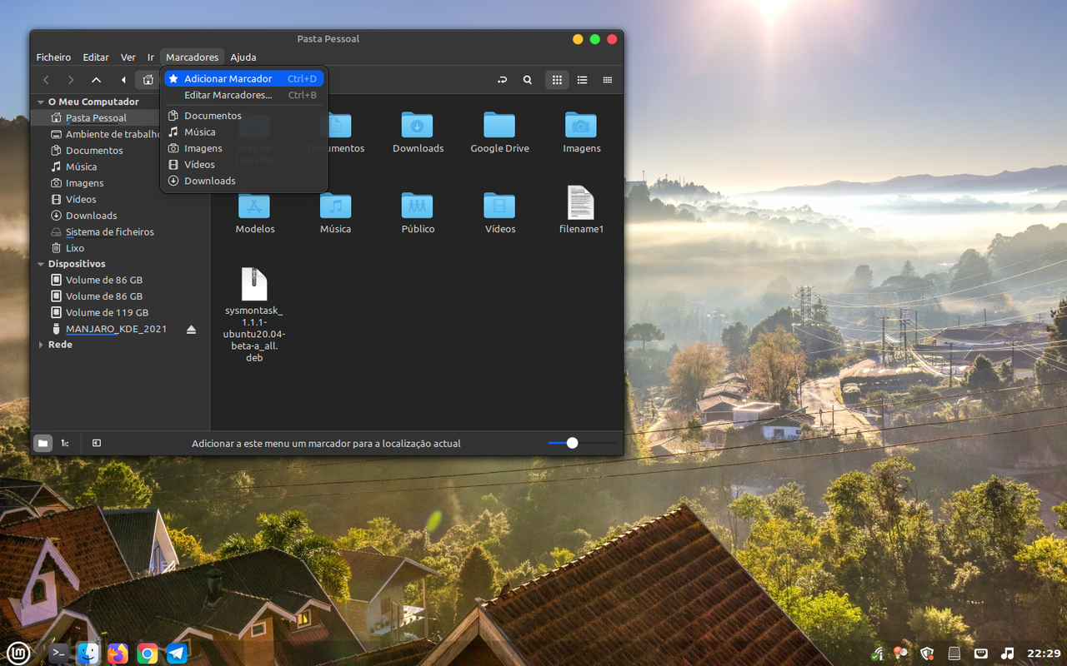Select the filename1 text file
1067x666 pixels.
tap(581, 210)
